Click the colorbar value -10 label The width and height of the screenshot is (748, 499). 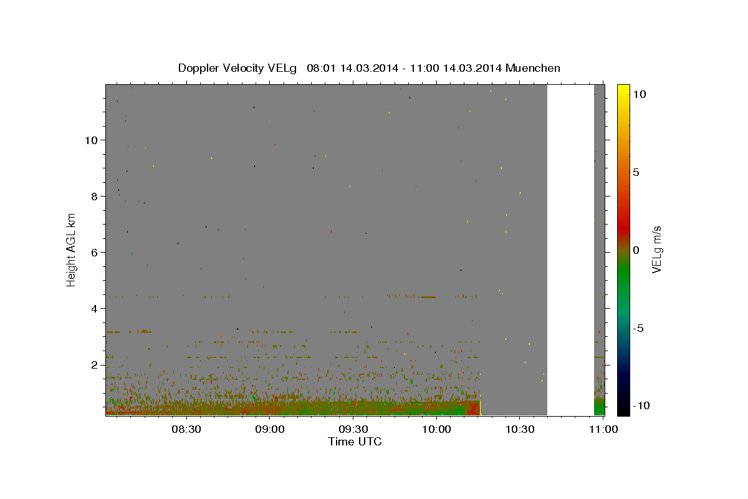(641, 406)
